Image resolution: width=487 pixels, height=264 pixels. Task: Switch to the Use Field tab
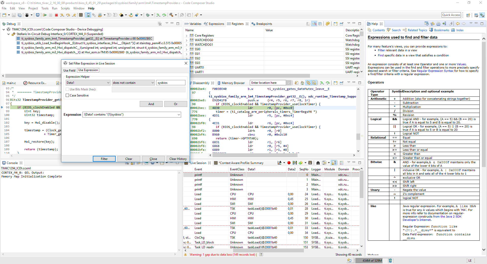pos(69,70)
